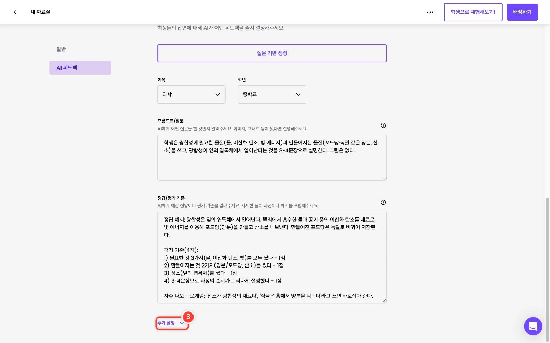Click the text '학생들의 답변에 대해 AI가 어떤 피드백을 줄지 설정해주세요'

(x=220, y=28)
